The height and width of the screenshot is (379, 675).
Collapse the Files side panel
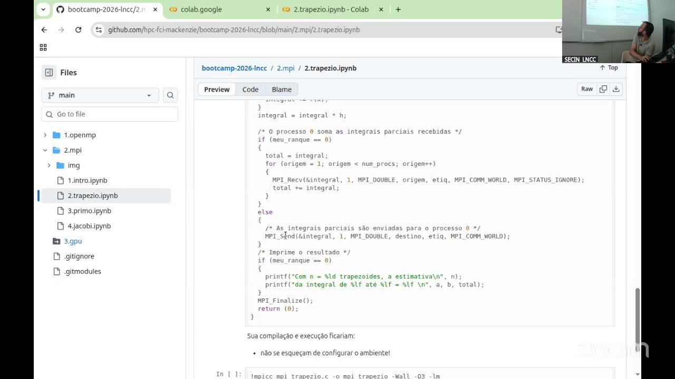pos(49,73)
